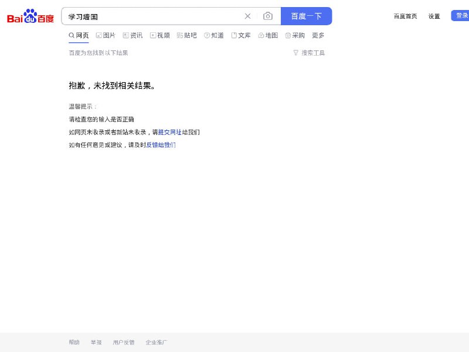The width and height of the screenshot is (469, 352).
Task: Go to 百度首页 (Baidu homepage)
Action: pos(406,16)
